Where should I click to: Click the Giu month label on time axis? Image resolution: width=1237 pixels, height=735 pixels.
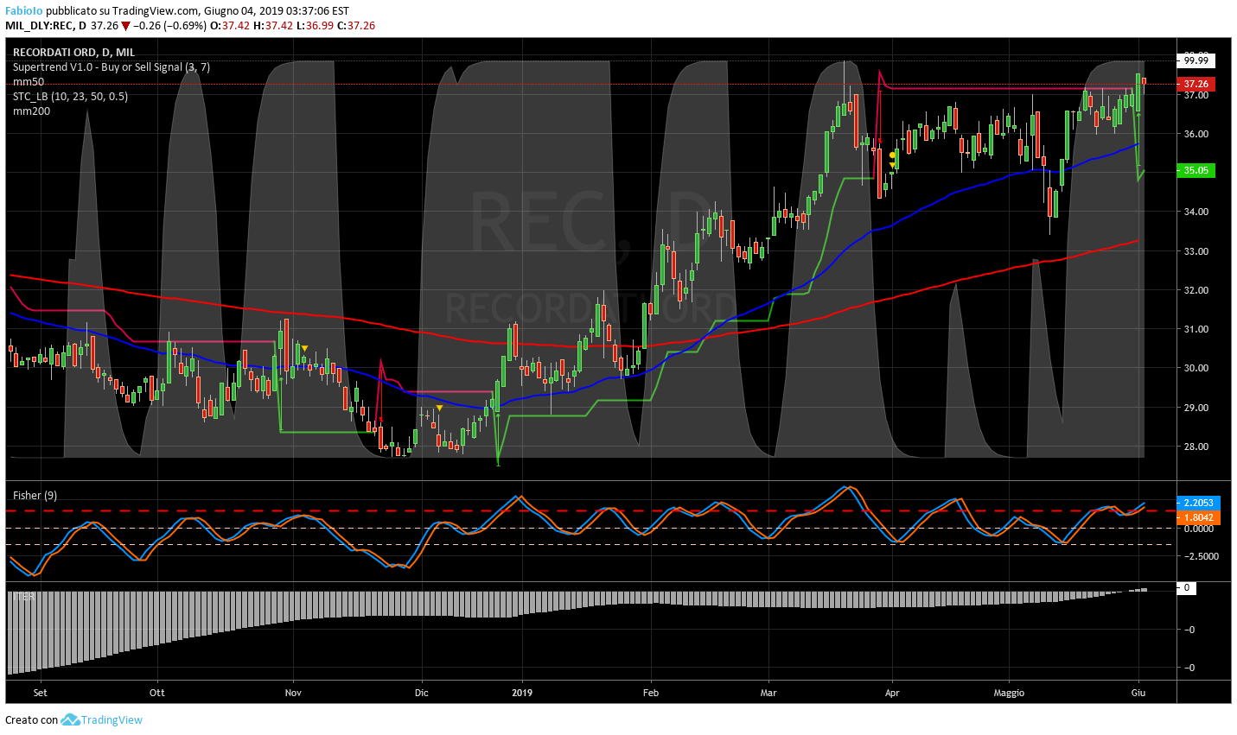pyautogui.click(x=1138, y=693)
